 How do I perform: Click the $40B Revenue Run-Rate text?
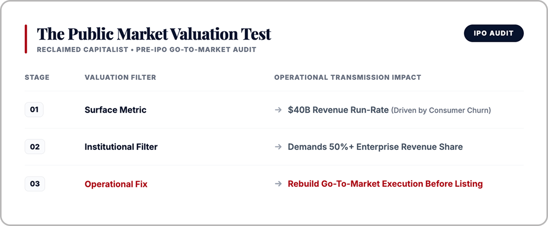338,110
